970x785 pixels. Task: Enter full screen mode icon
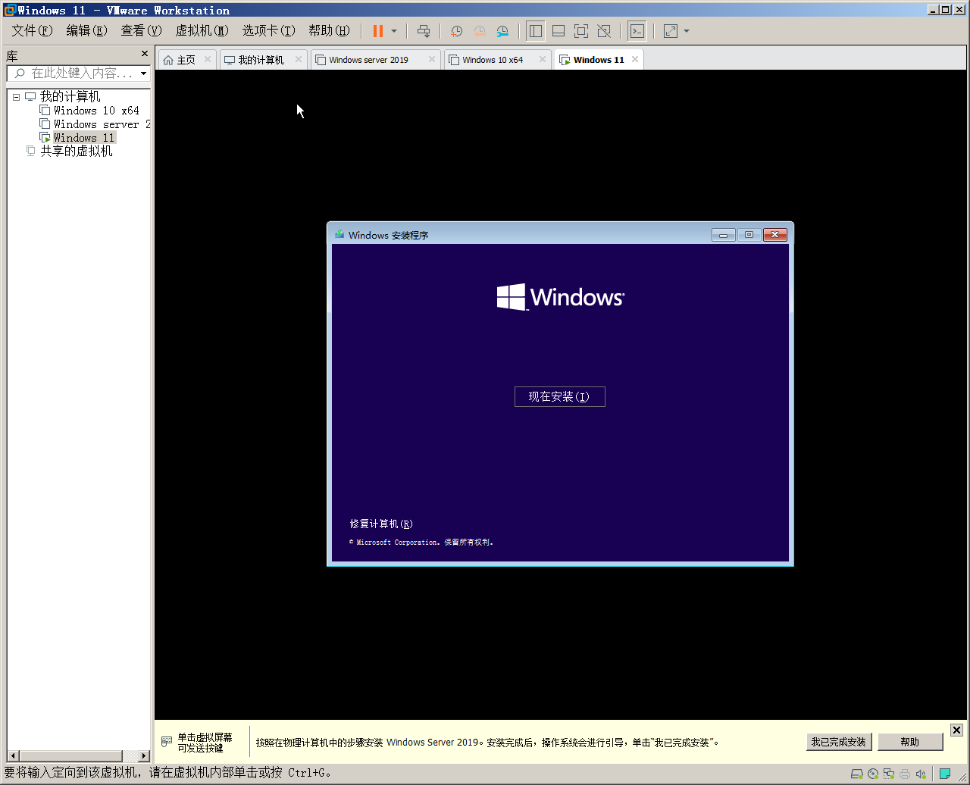tap(581, 31)
